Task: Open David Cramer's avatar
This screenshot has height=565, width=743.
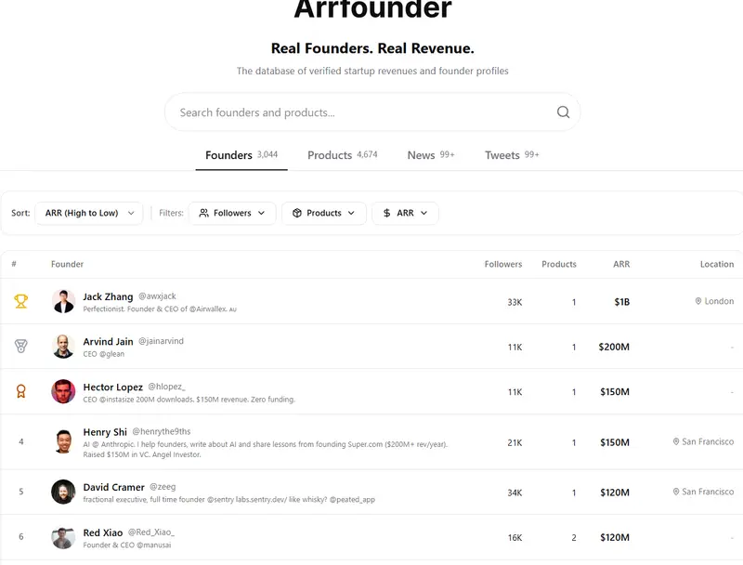Action: (x=63, y=492)
